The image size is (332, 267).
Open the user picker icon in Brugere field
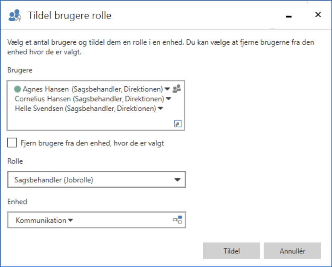(x=177, y=89)
